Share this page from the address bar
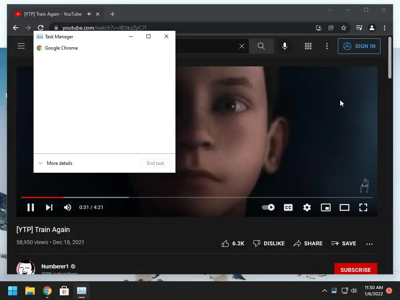400x300 pixels. (331, 28)
